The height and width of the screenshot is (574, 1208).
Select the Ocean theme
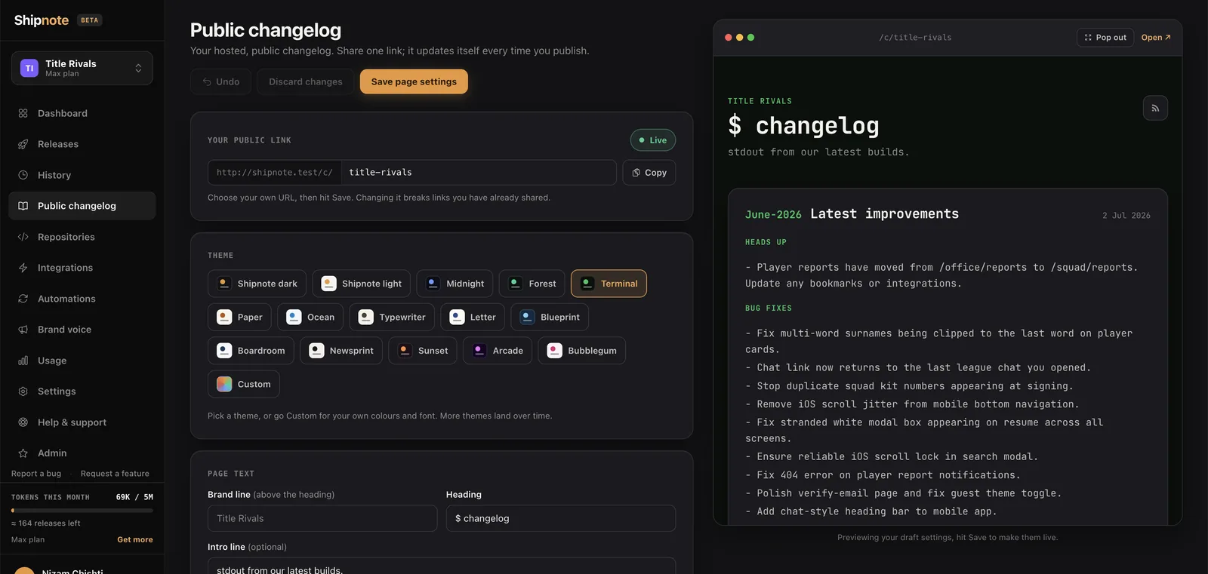[x=310, y=318]
